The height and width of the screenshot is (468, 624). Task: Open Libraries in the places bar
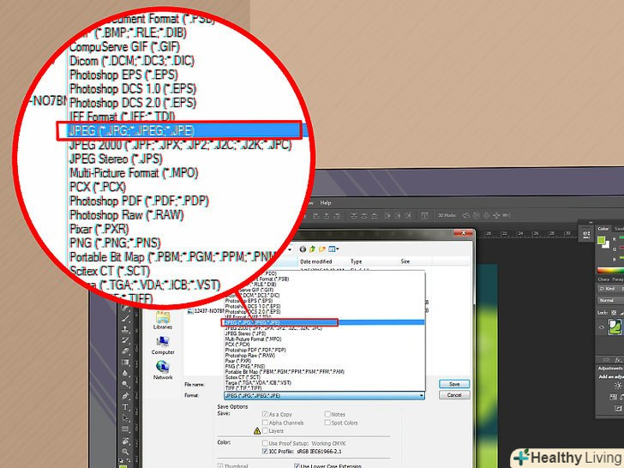(x=163, y=321)
